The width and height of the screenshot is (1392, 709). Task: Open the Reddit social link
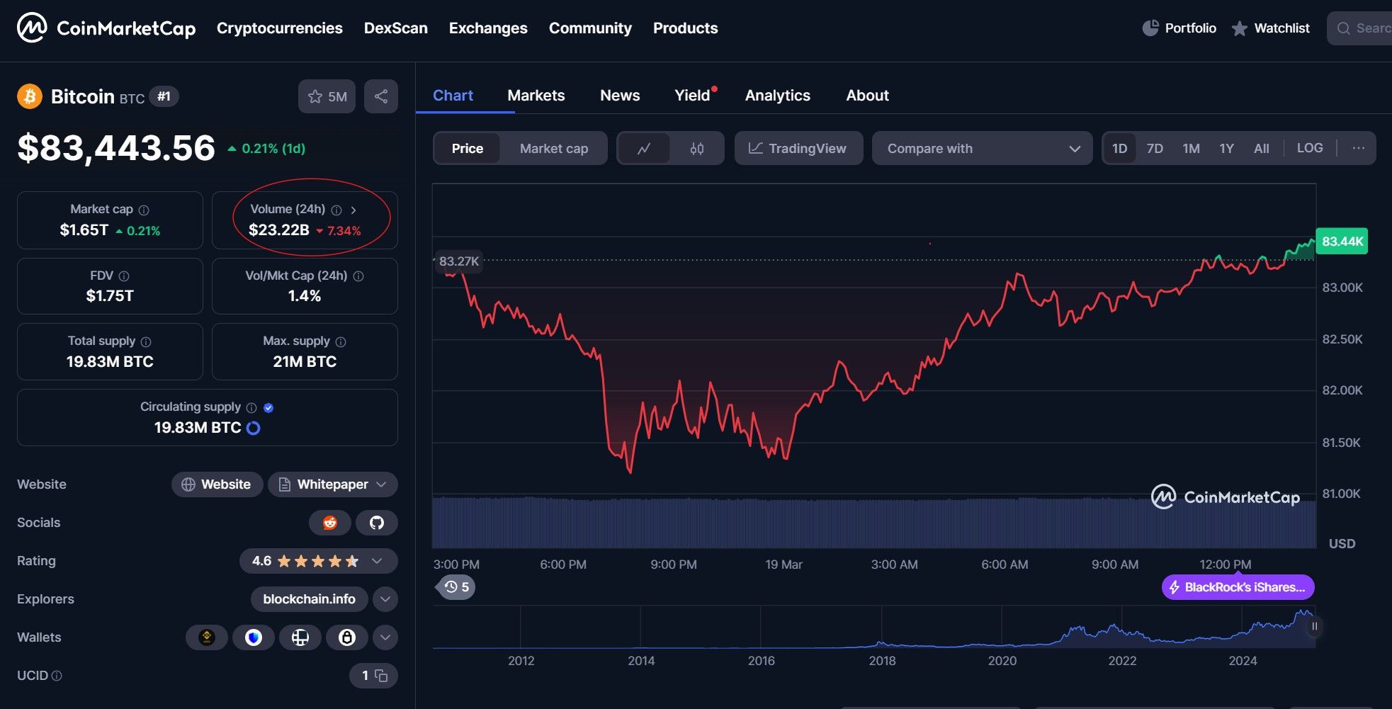click(329, 523)
